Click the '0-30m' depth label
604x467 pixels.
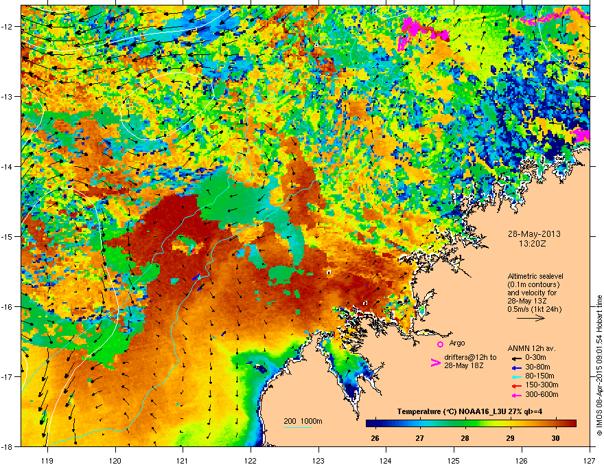535,358
